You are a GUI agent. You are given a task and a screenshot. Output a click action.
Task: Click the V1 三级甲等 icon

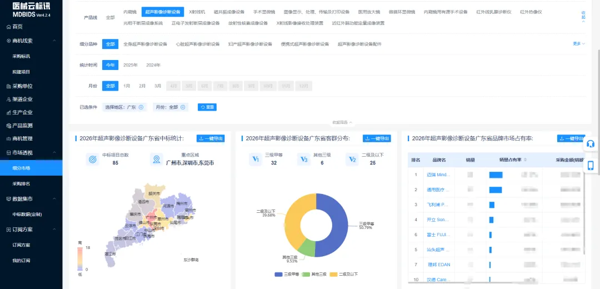(x=255, y=160)
